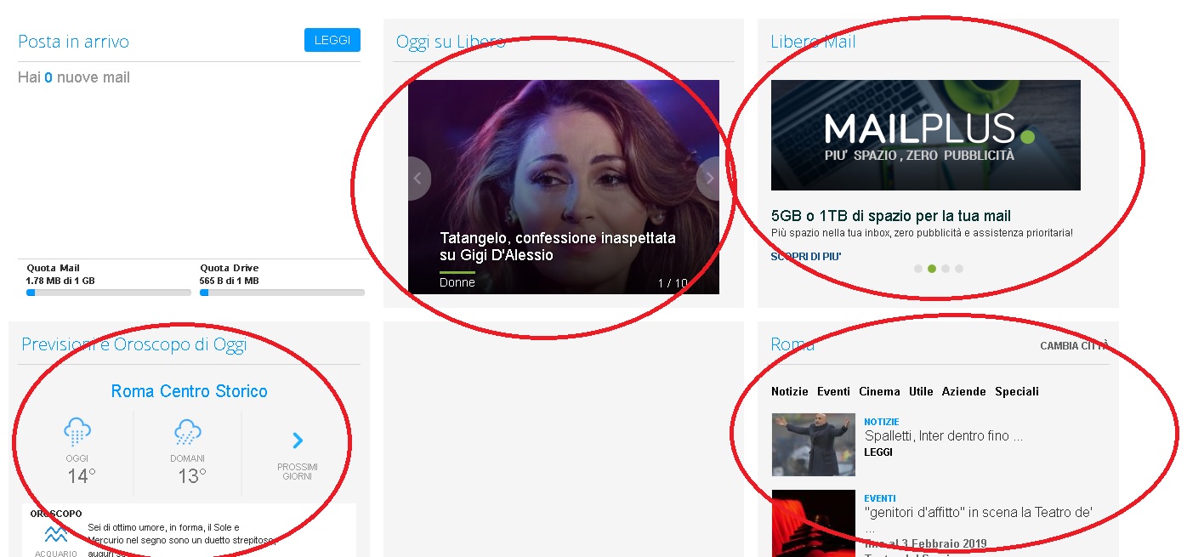Click the Libero Mail heading

(813, 42)
